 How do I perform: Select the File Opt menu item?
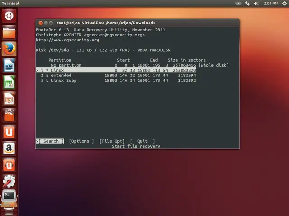click(x=112, y=141)
